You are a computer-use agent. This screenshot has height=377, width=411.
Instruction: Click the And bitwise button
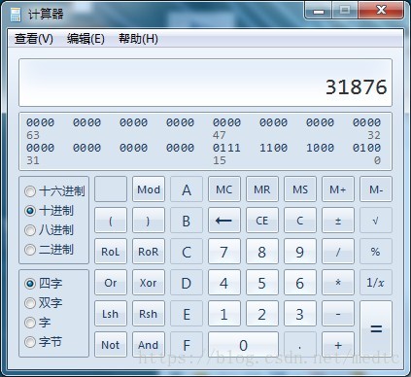[x=149, y=345]
